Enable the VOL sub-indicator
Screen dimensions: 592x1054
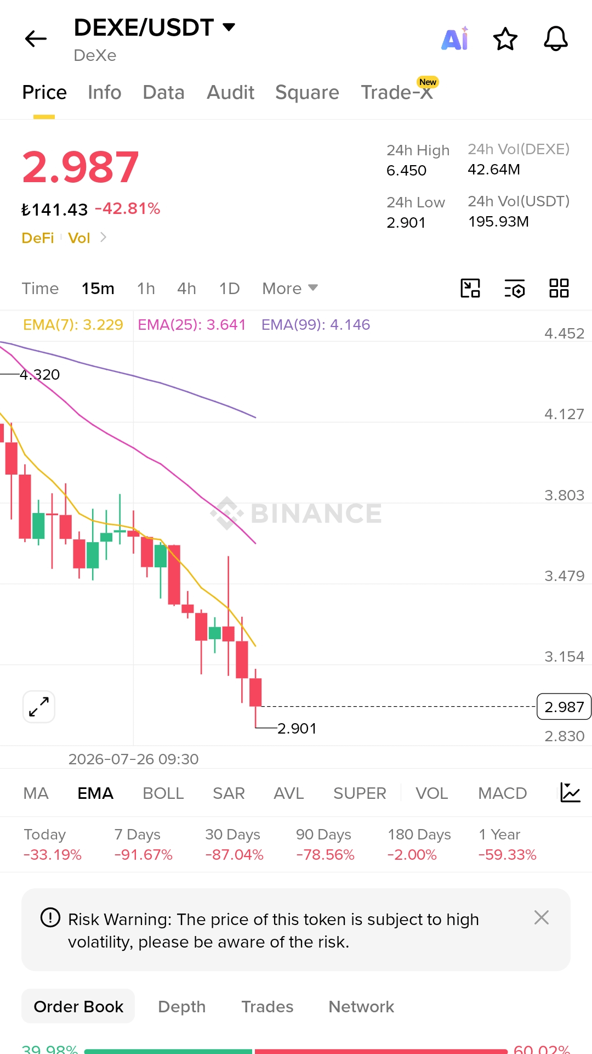pos(432,793)
